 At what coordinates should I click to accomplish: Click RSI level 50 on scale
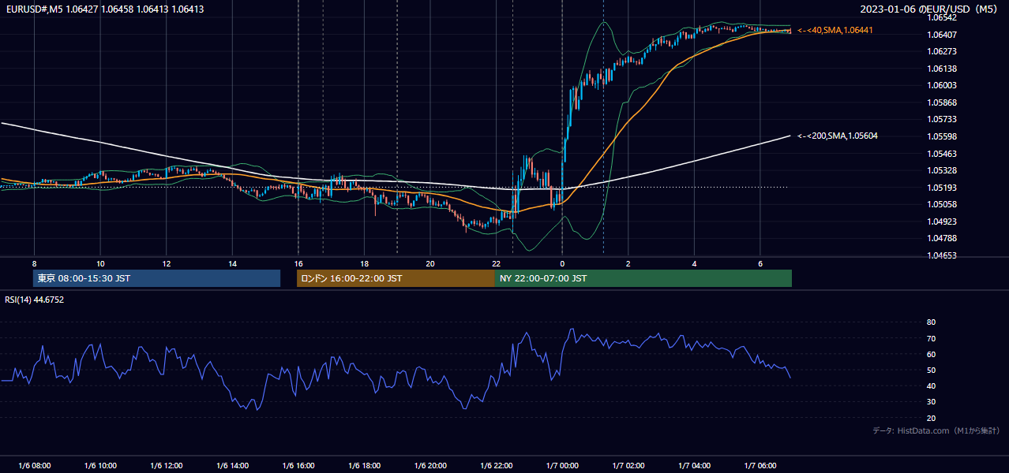tap(931, 370)
